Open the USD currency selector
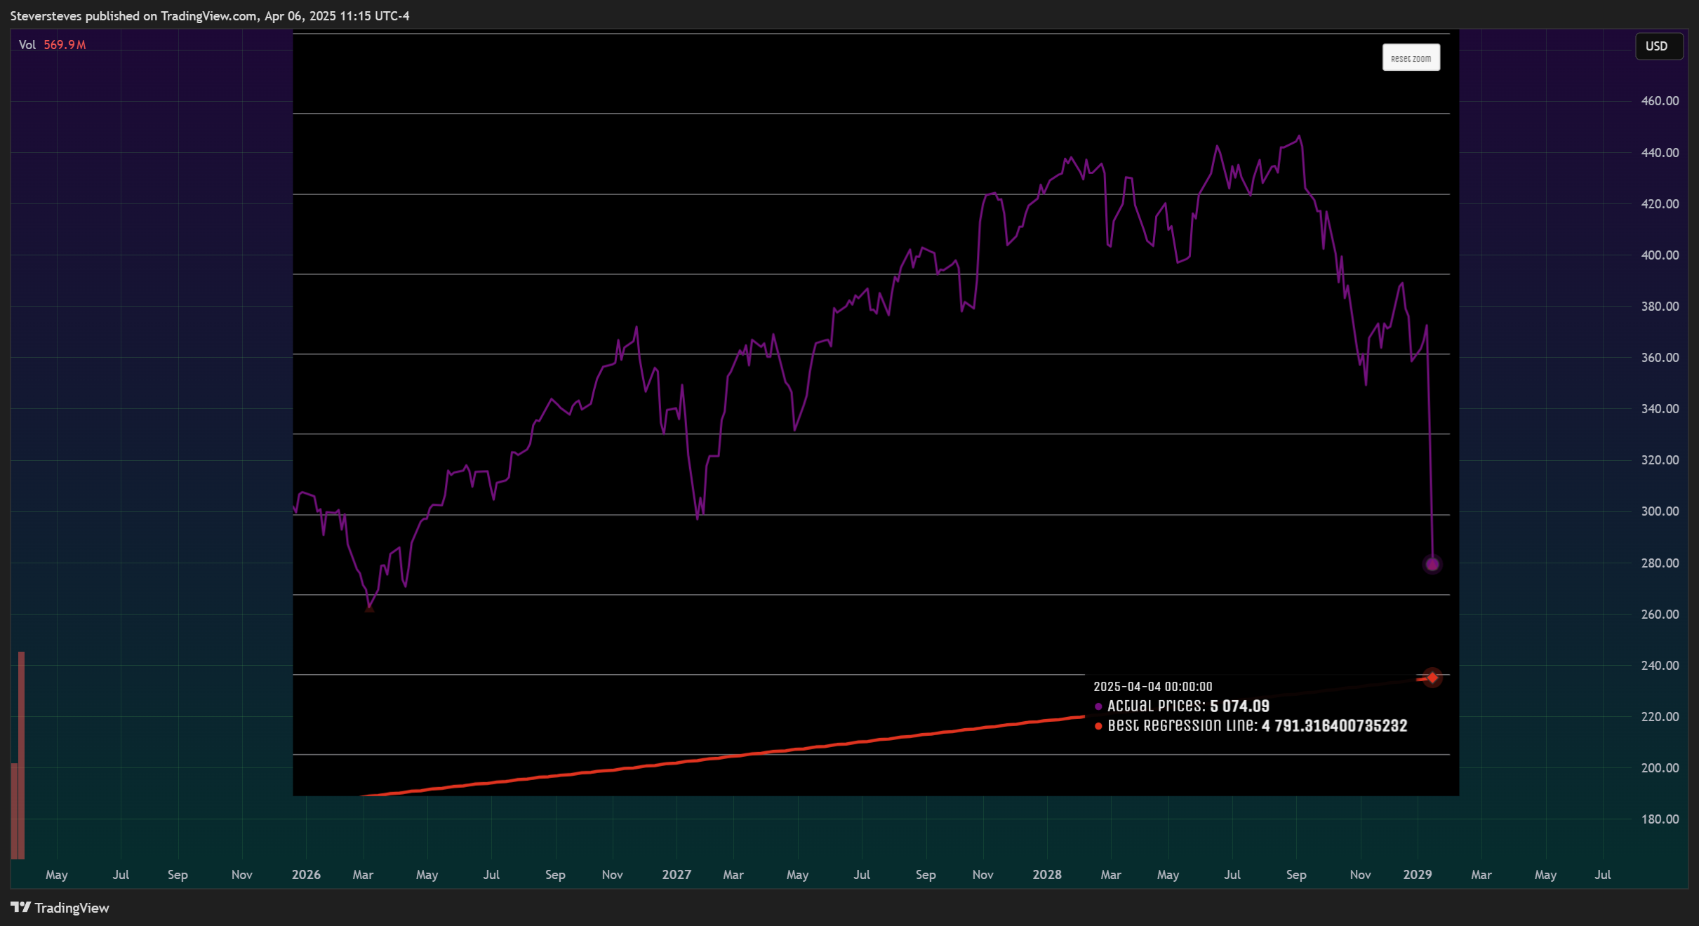 [x=1658, y=46]
